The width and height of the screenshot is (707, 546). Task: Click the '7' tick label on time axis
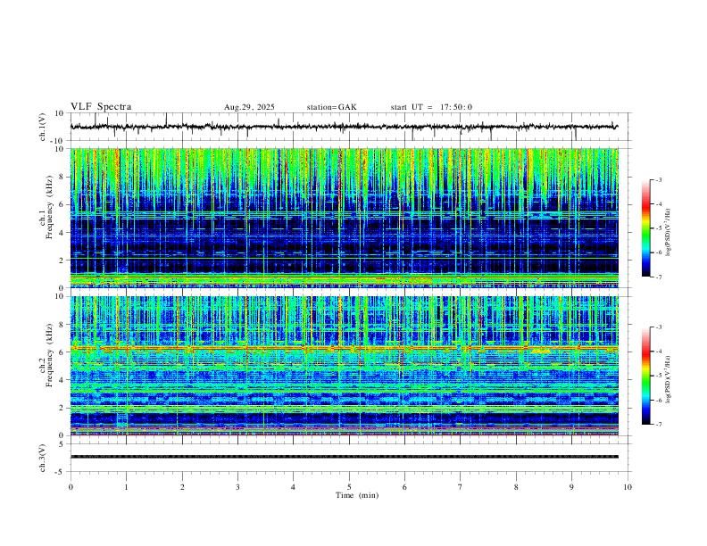point(461,487)
